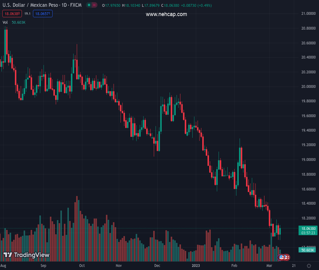Click the Oct label on the time axis
The height and width of the screenshot is (270, 319).
[x=82, y=265]
